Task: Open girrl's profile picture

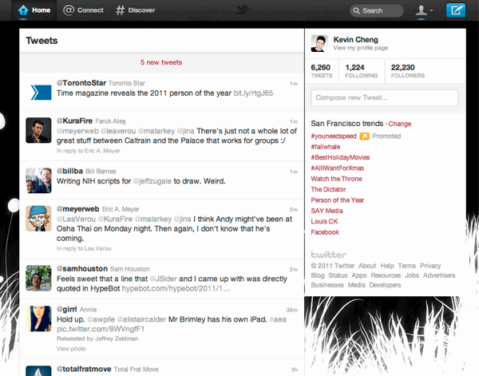Action: click(38, 319)
